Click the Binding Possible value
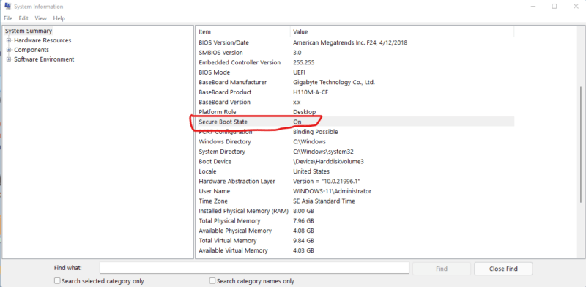The width and height of the screenshot is (586, 287). coord(316,132)
